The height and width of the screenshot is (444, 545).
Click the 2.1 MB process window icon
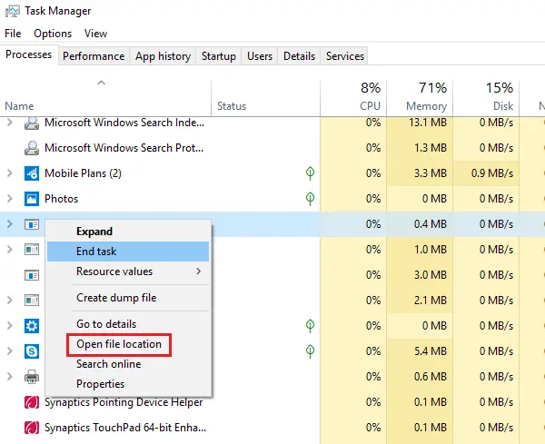(x=32, y=301)
